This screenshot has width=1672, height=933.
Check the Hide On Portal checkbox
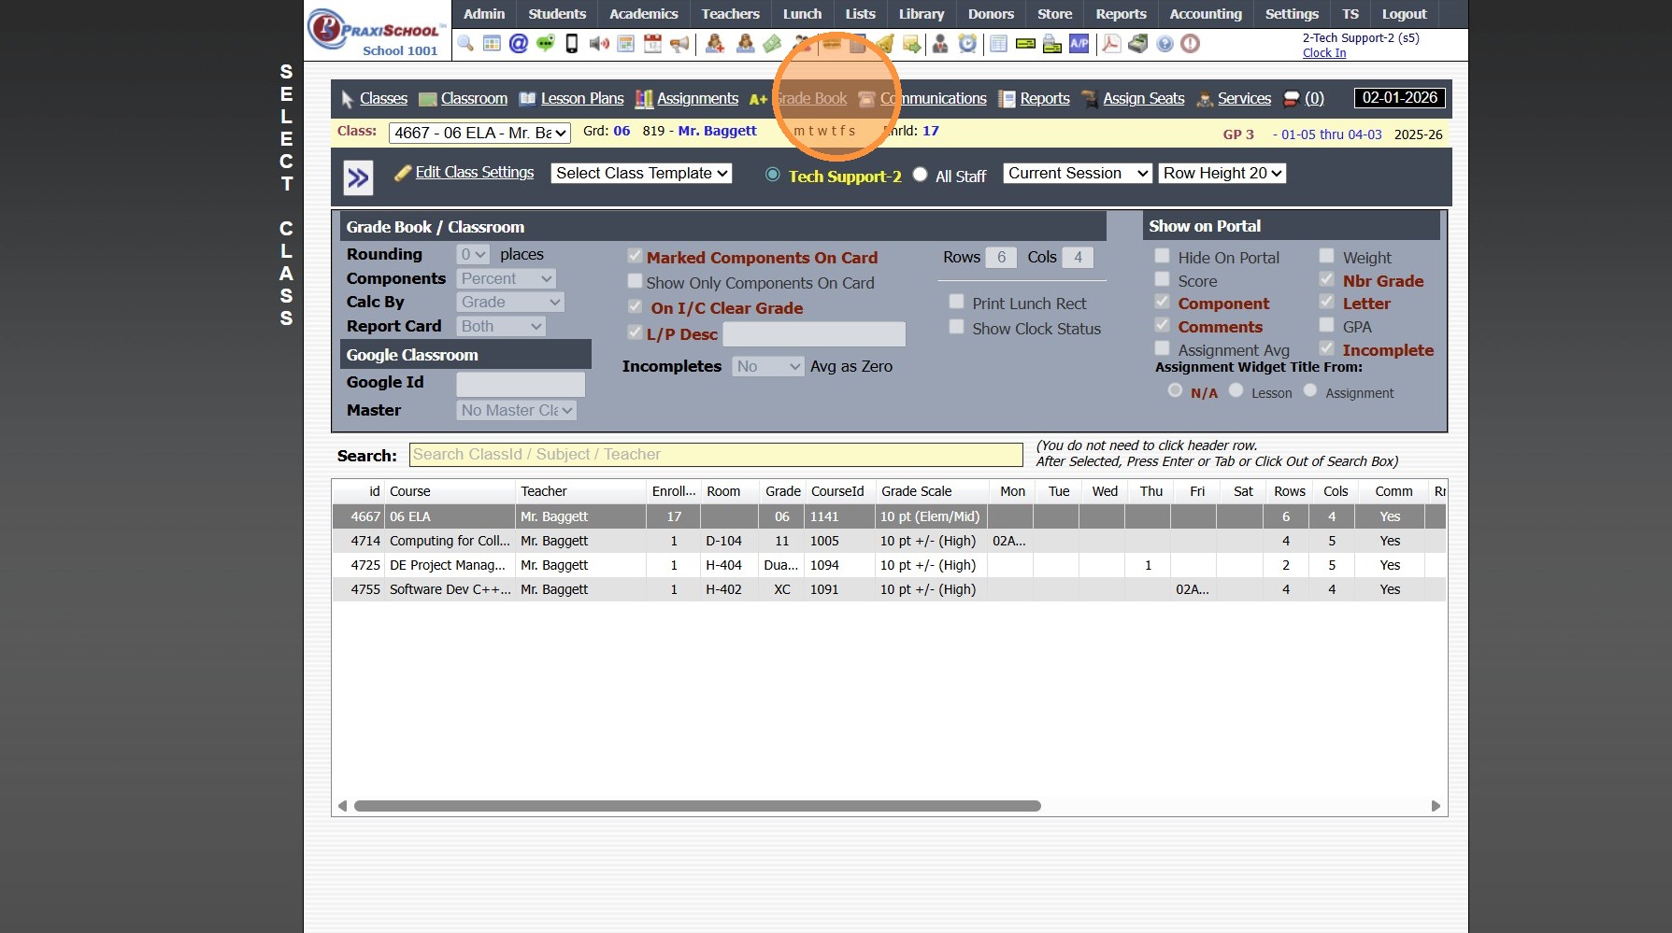coord(1162,256)
